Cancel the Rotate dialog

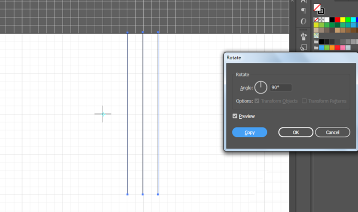pyautogui.click(x=332, y=132)
